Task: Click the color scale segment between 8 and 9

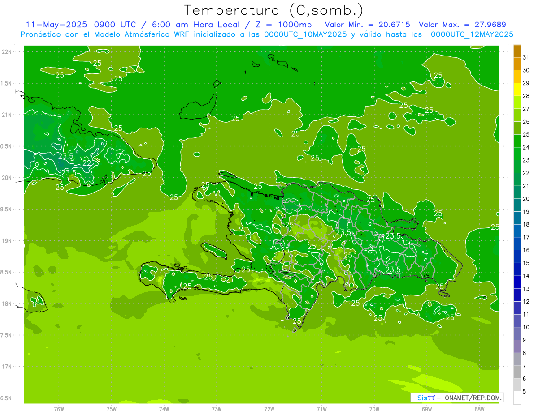Action: [x=517, y=347]
